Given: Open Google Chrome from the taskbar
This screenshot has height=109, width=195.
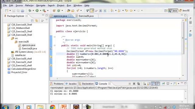Looking at the screenshot, I should point(53,107).
